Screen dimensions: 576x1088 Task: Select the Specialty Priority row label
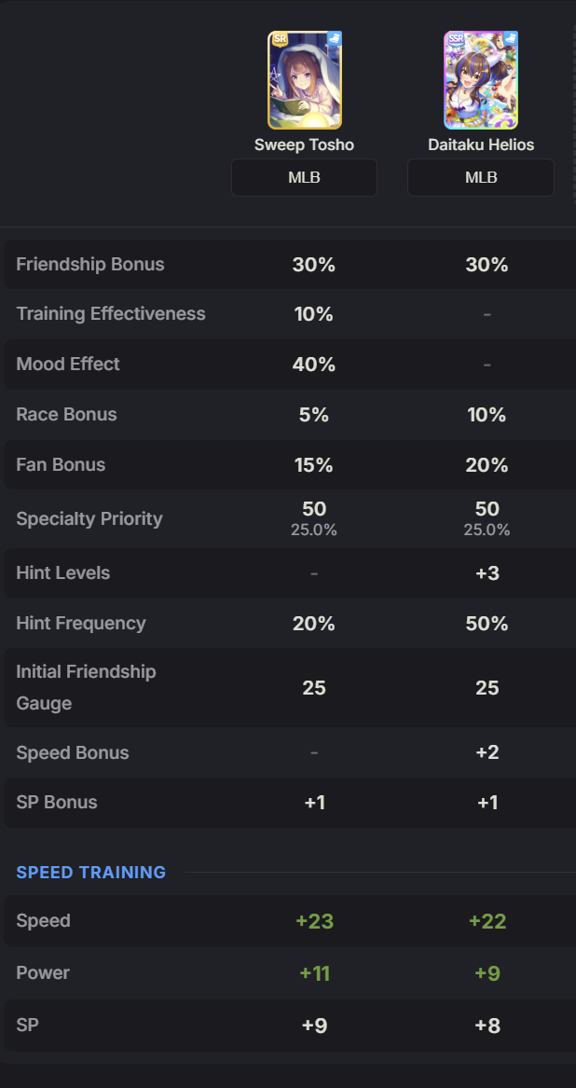(89, 518)
